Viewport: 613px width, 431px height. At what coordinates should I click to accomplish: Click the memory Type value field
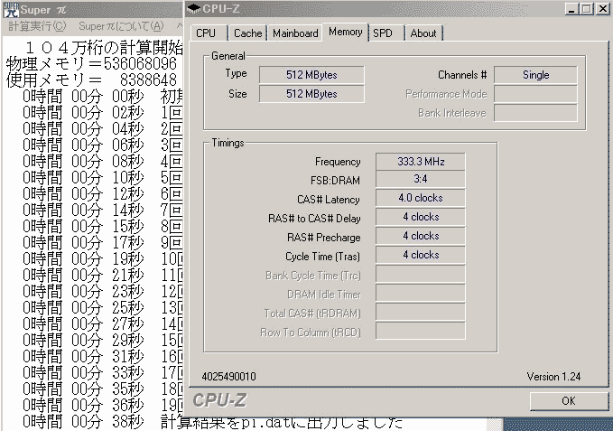pyautogui.click(x=311, y=75)
